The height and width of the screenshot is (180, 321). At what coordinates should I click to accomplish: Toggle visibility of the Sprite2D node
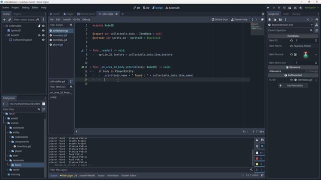pos(43,30)
